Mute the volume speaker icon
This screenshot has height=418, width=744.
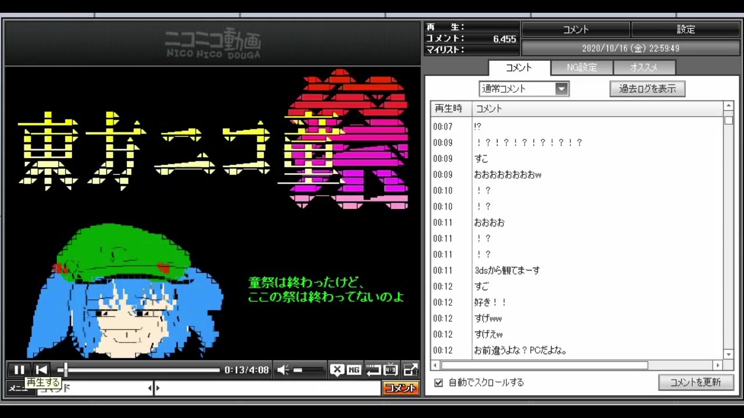283,370
